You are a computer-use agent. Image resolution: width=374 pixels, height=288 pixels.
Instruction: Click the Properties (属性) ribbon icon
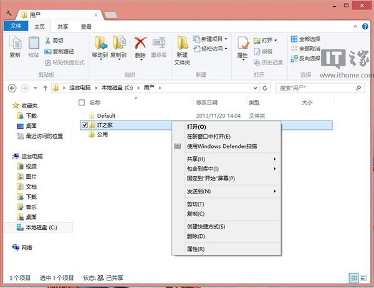(243, 44)
